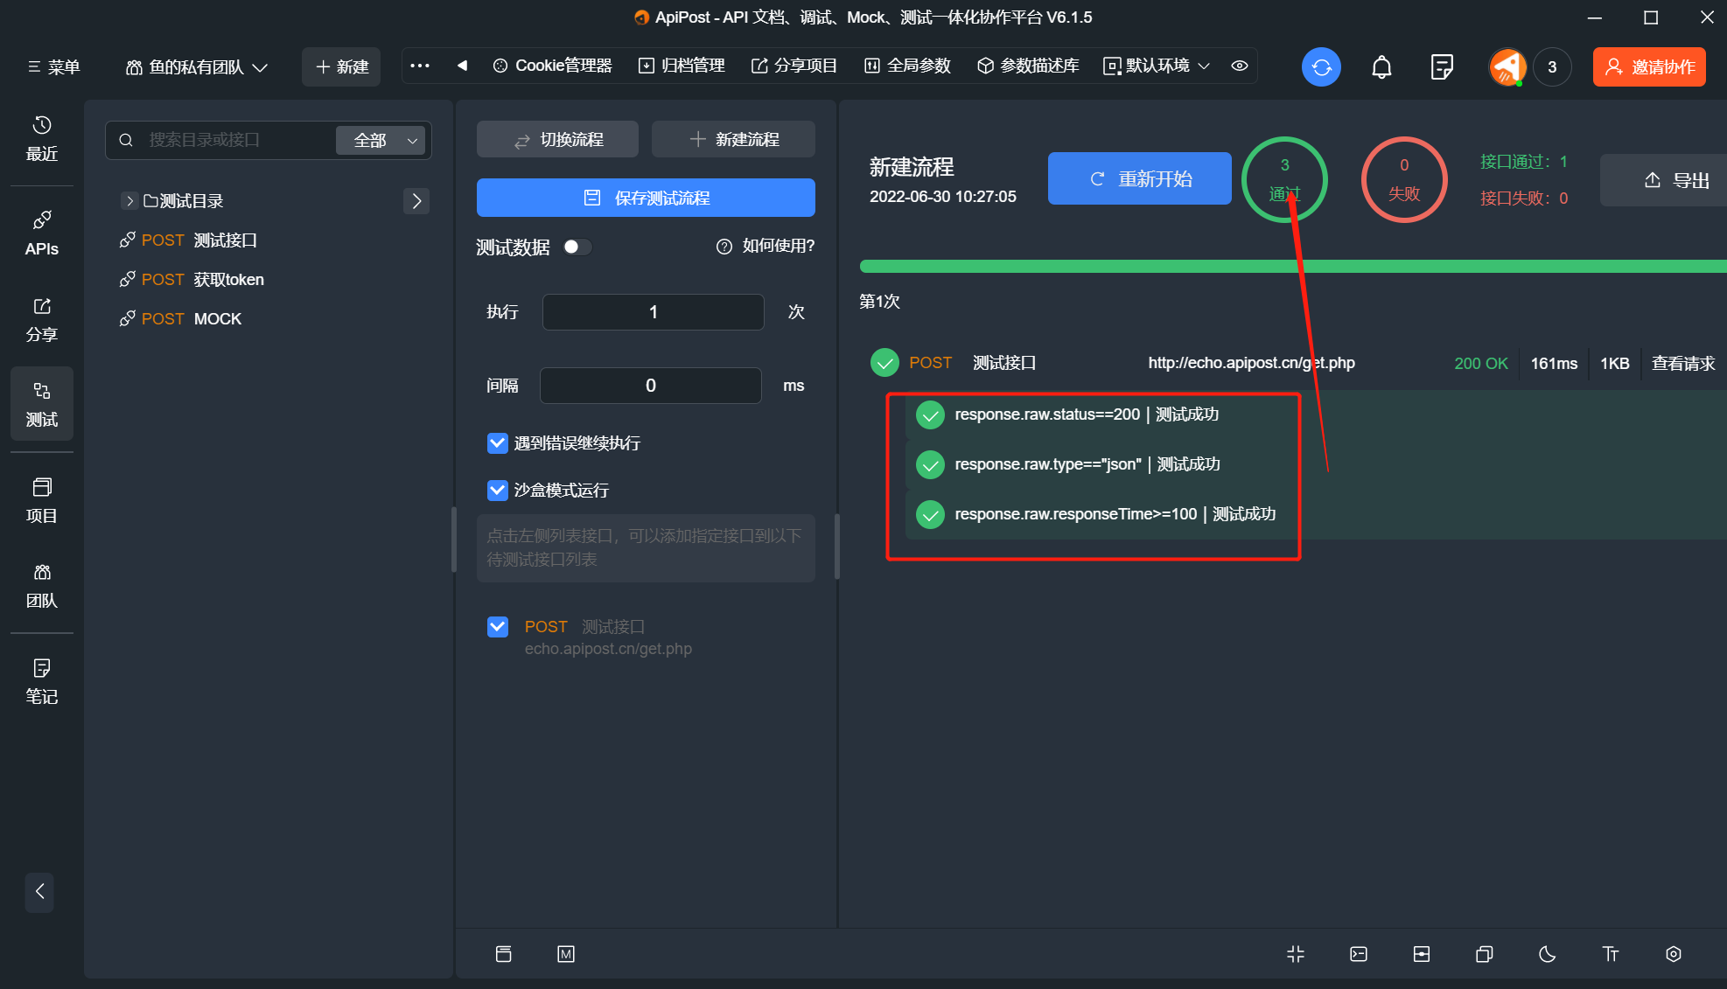The width and height of the screenshot is (1727, 989).
Task: Open the 团队 team sidebar section
Action: (x=41, y=586)
